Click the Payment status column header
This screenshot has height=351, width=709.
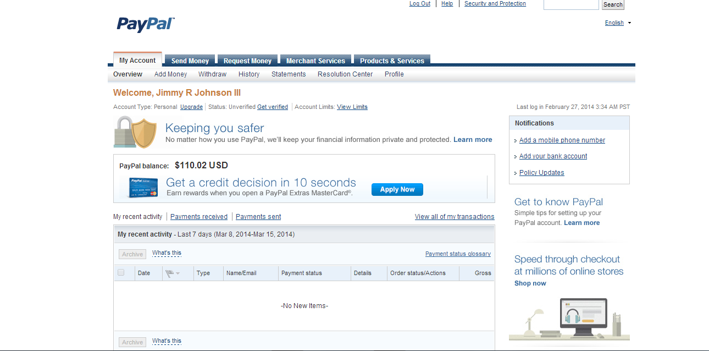pyautogui.click(x=302, y=273)
